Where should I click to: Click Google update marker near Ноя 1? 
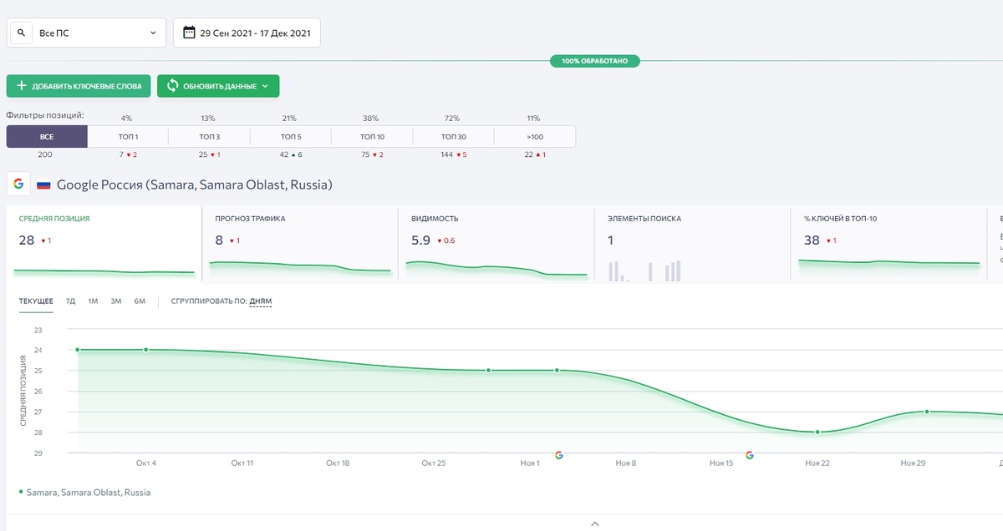click(559, 455)
